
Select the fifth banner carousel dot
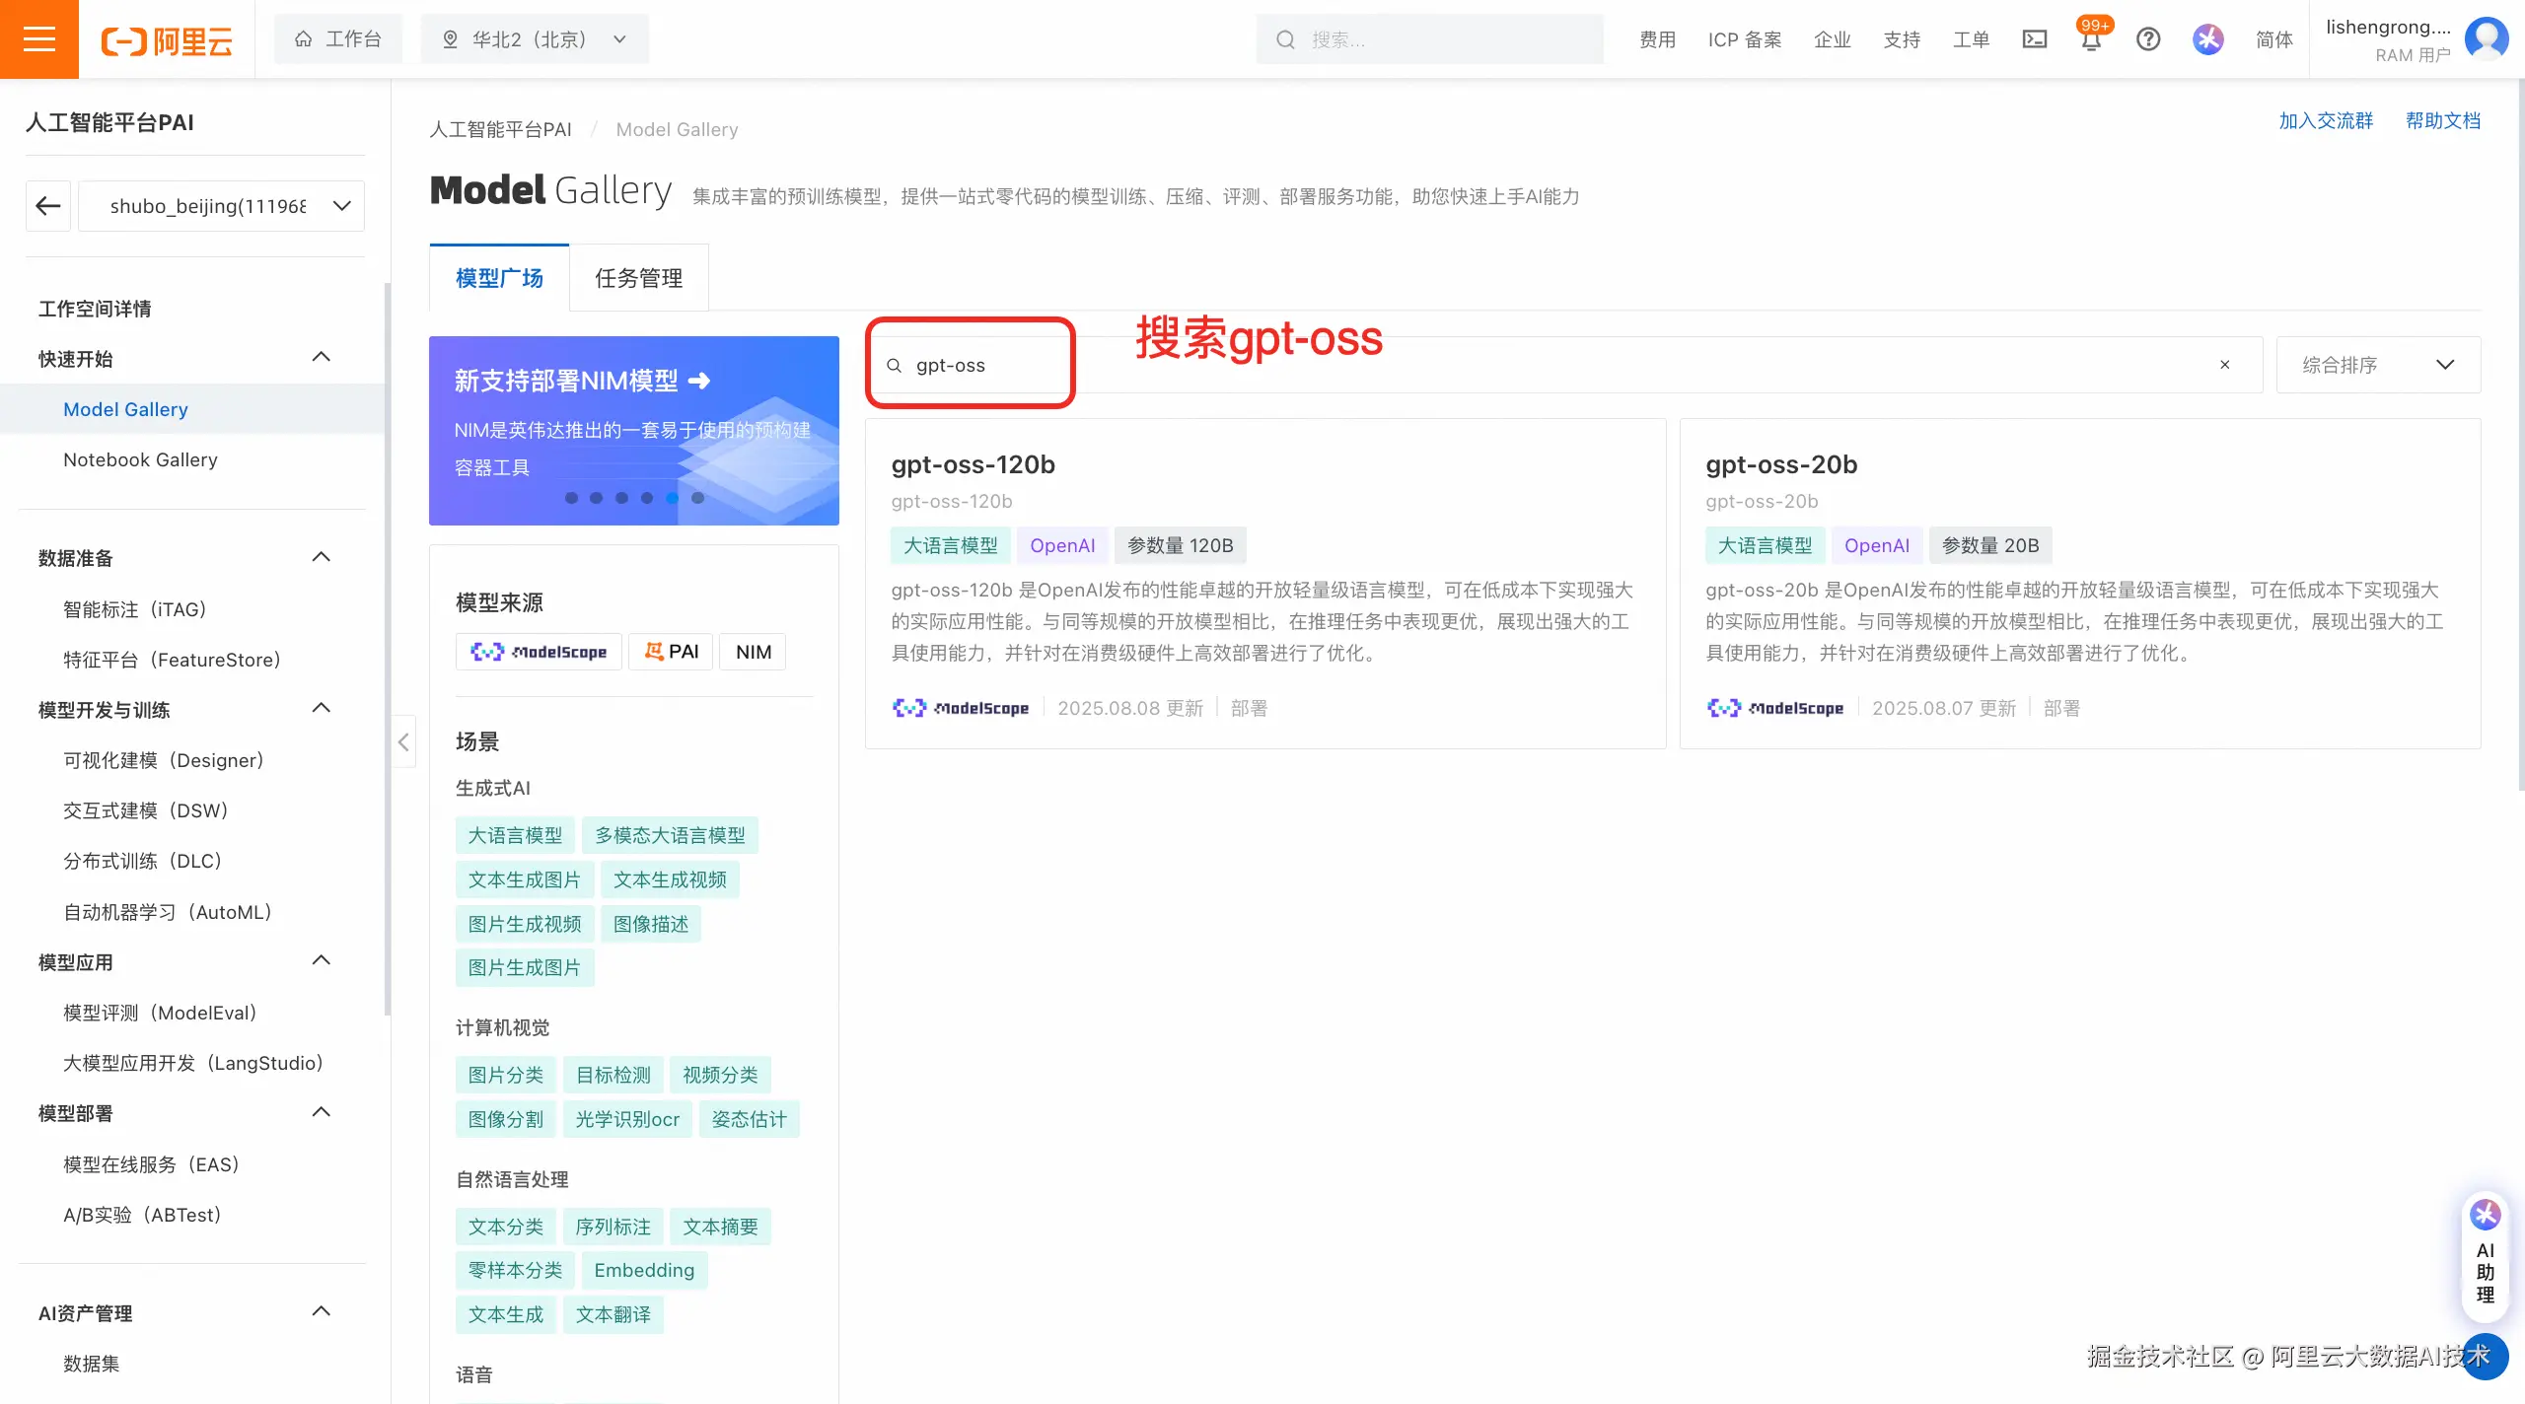coord(672,498)
